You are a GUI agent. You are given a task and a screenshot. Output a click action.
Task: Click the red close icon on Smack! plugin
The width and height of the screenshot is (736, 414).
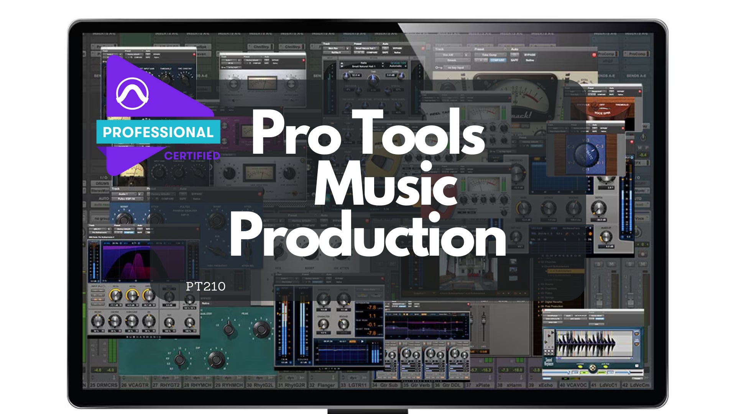pyautogui.click(x=594, y=55)
